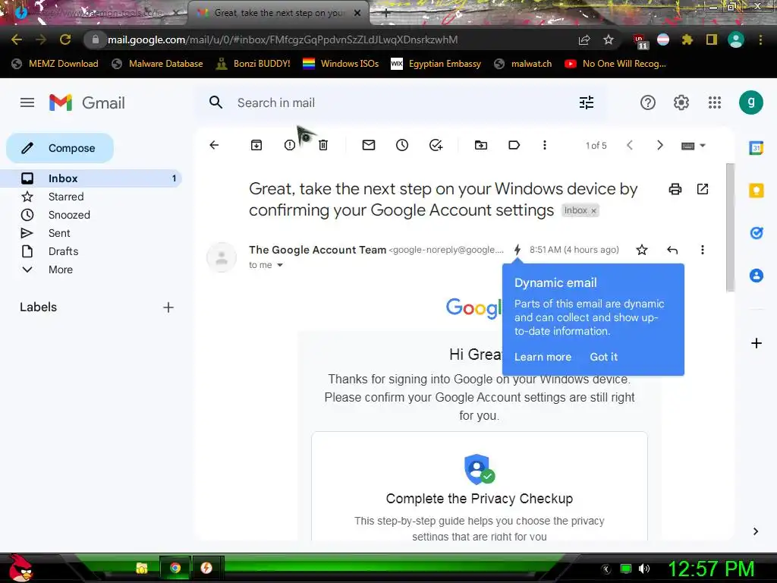Navigate back in Chrome
This screenshot has width=777, height=583.
tap(17, 39)
